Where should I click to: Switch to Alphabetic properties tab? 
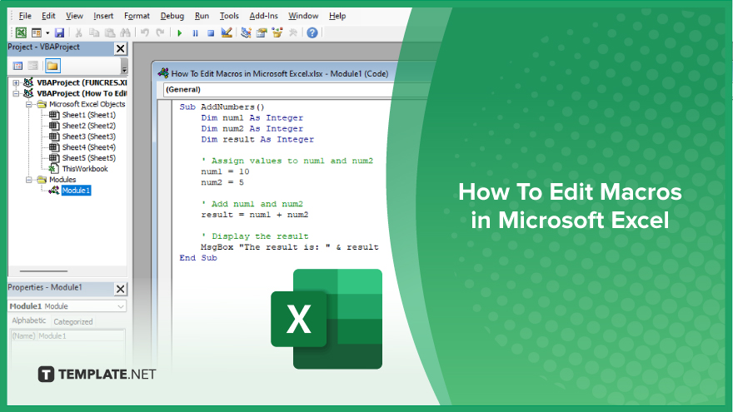pyautogui.click(x=29, y=320)
